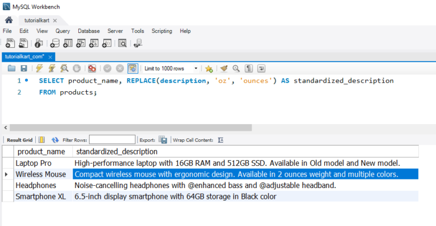Screen dimensions: 436x226
Task: Execute statement under cursor icon
Action: pos(52,68)
